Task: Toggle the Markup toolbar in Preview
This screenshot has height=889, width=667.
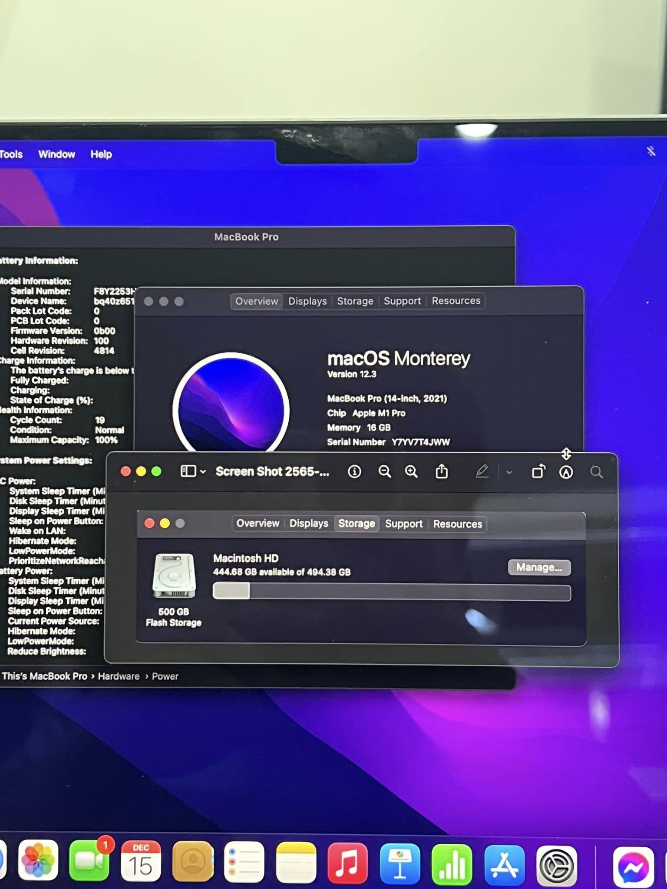Action: point(566,472)
